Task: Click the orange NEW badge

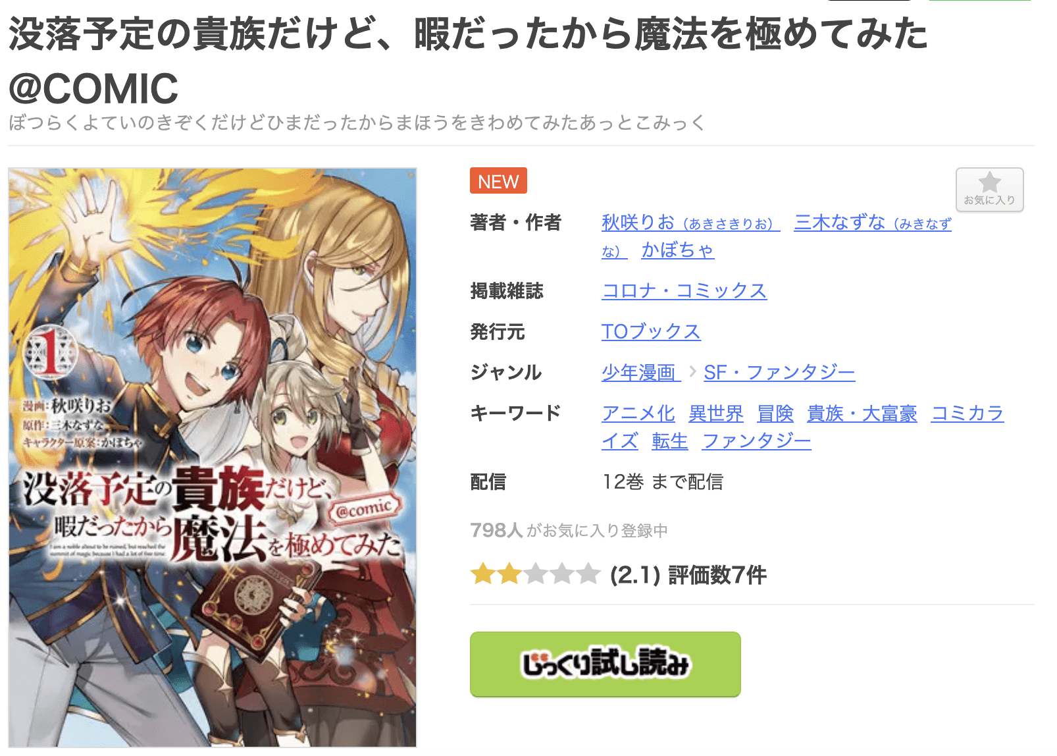Action: [x=498, y=181]
